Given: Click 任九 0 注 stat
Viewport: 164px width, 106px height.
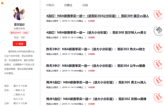Looking at the screenshot, I should point(18,99).
